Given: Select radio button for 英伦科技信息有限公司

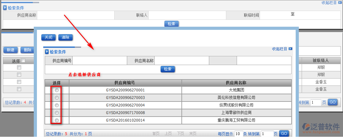Looking at the screenshot, I should [57, 98].
